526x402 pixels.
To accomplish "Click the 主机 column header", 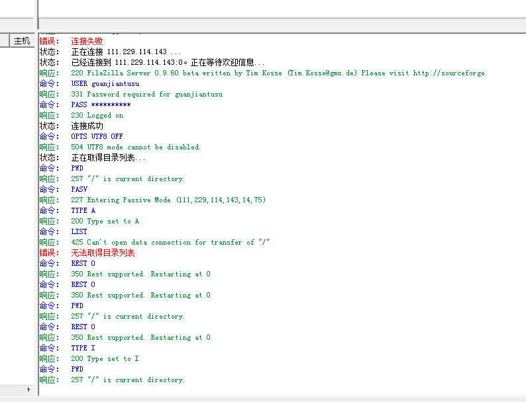I will tap(22, 41).
